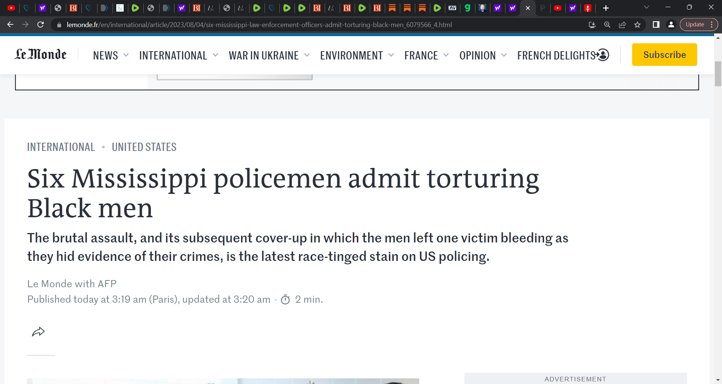Click the ADVERTISEMENT label
Viewport: 722px width, 384px height.
coord(575,379)
